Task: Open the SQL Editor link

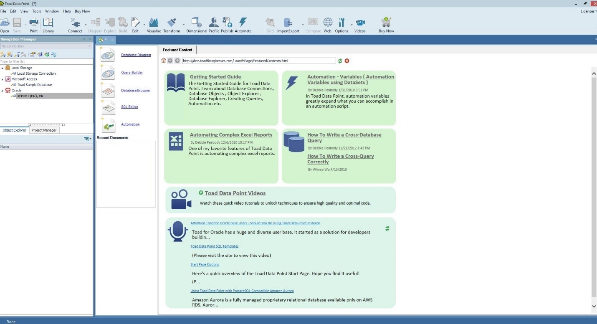Action: coord(129,107)
